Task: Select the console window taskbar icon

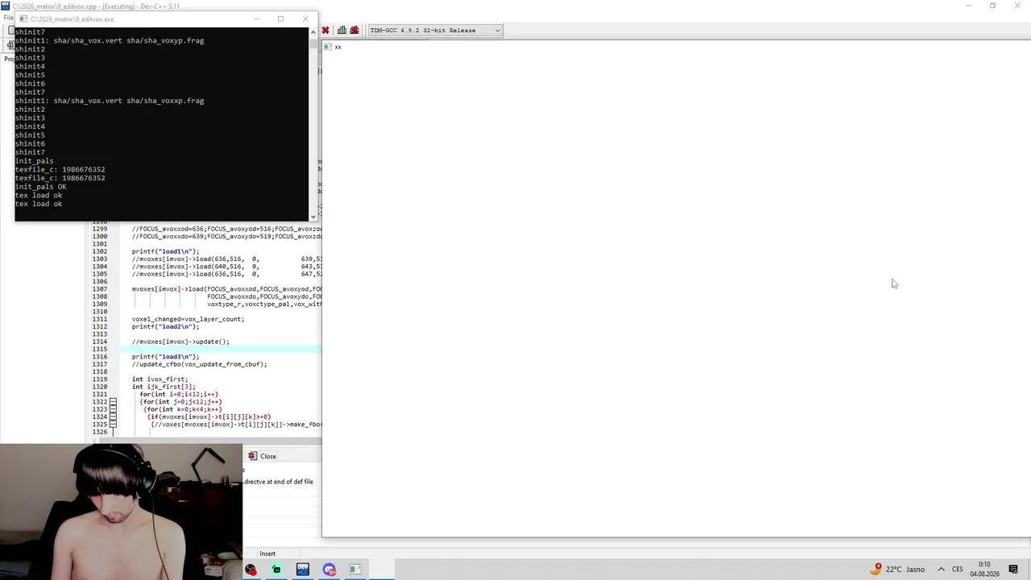Action: tap(355, 570)
